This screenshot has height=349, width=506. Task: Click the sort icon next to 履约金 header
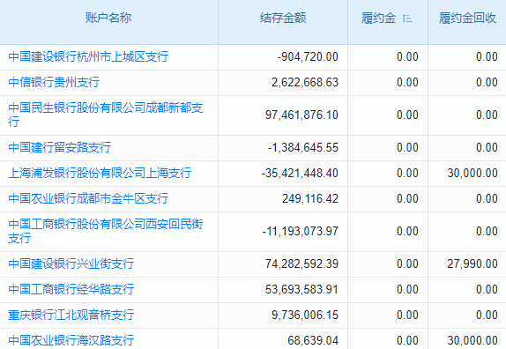(407, 19)
